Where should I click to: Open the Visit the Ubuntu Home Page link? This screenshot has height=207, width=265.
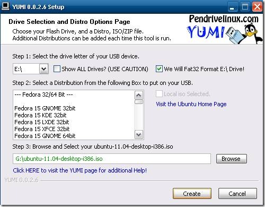(191, 104)
